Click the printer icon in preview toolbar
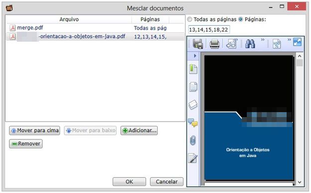 [214, 44]
